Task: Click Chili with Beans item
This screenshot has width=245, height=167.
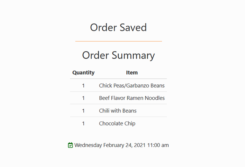Action: point(118,111)
